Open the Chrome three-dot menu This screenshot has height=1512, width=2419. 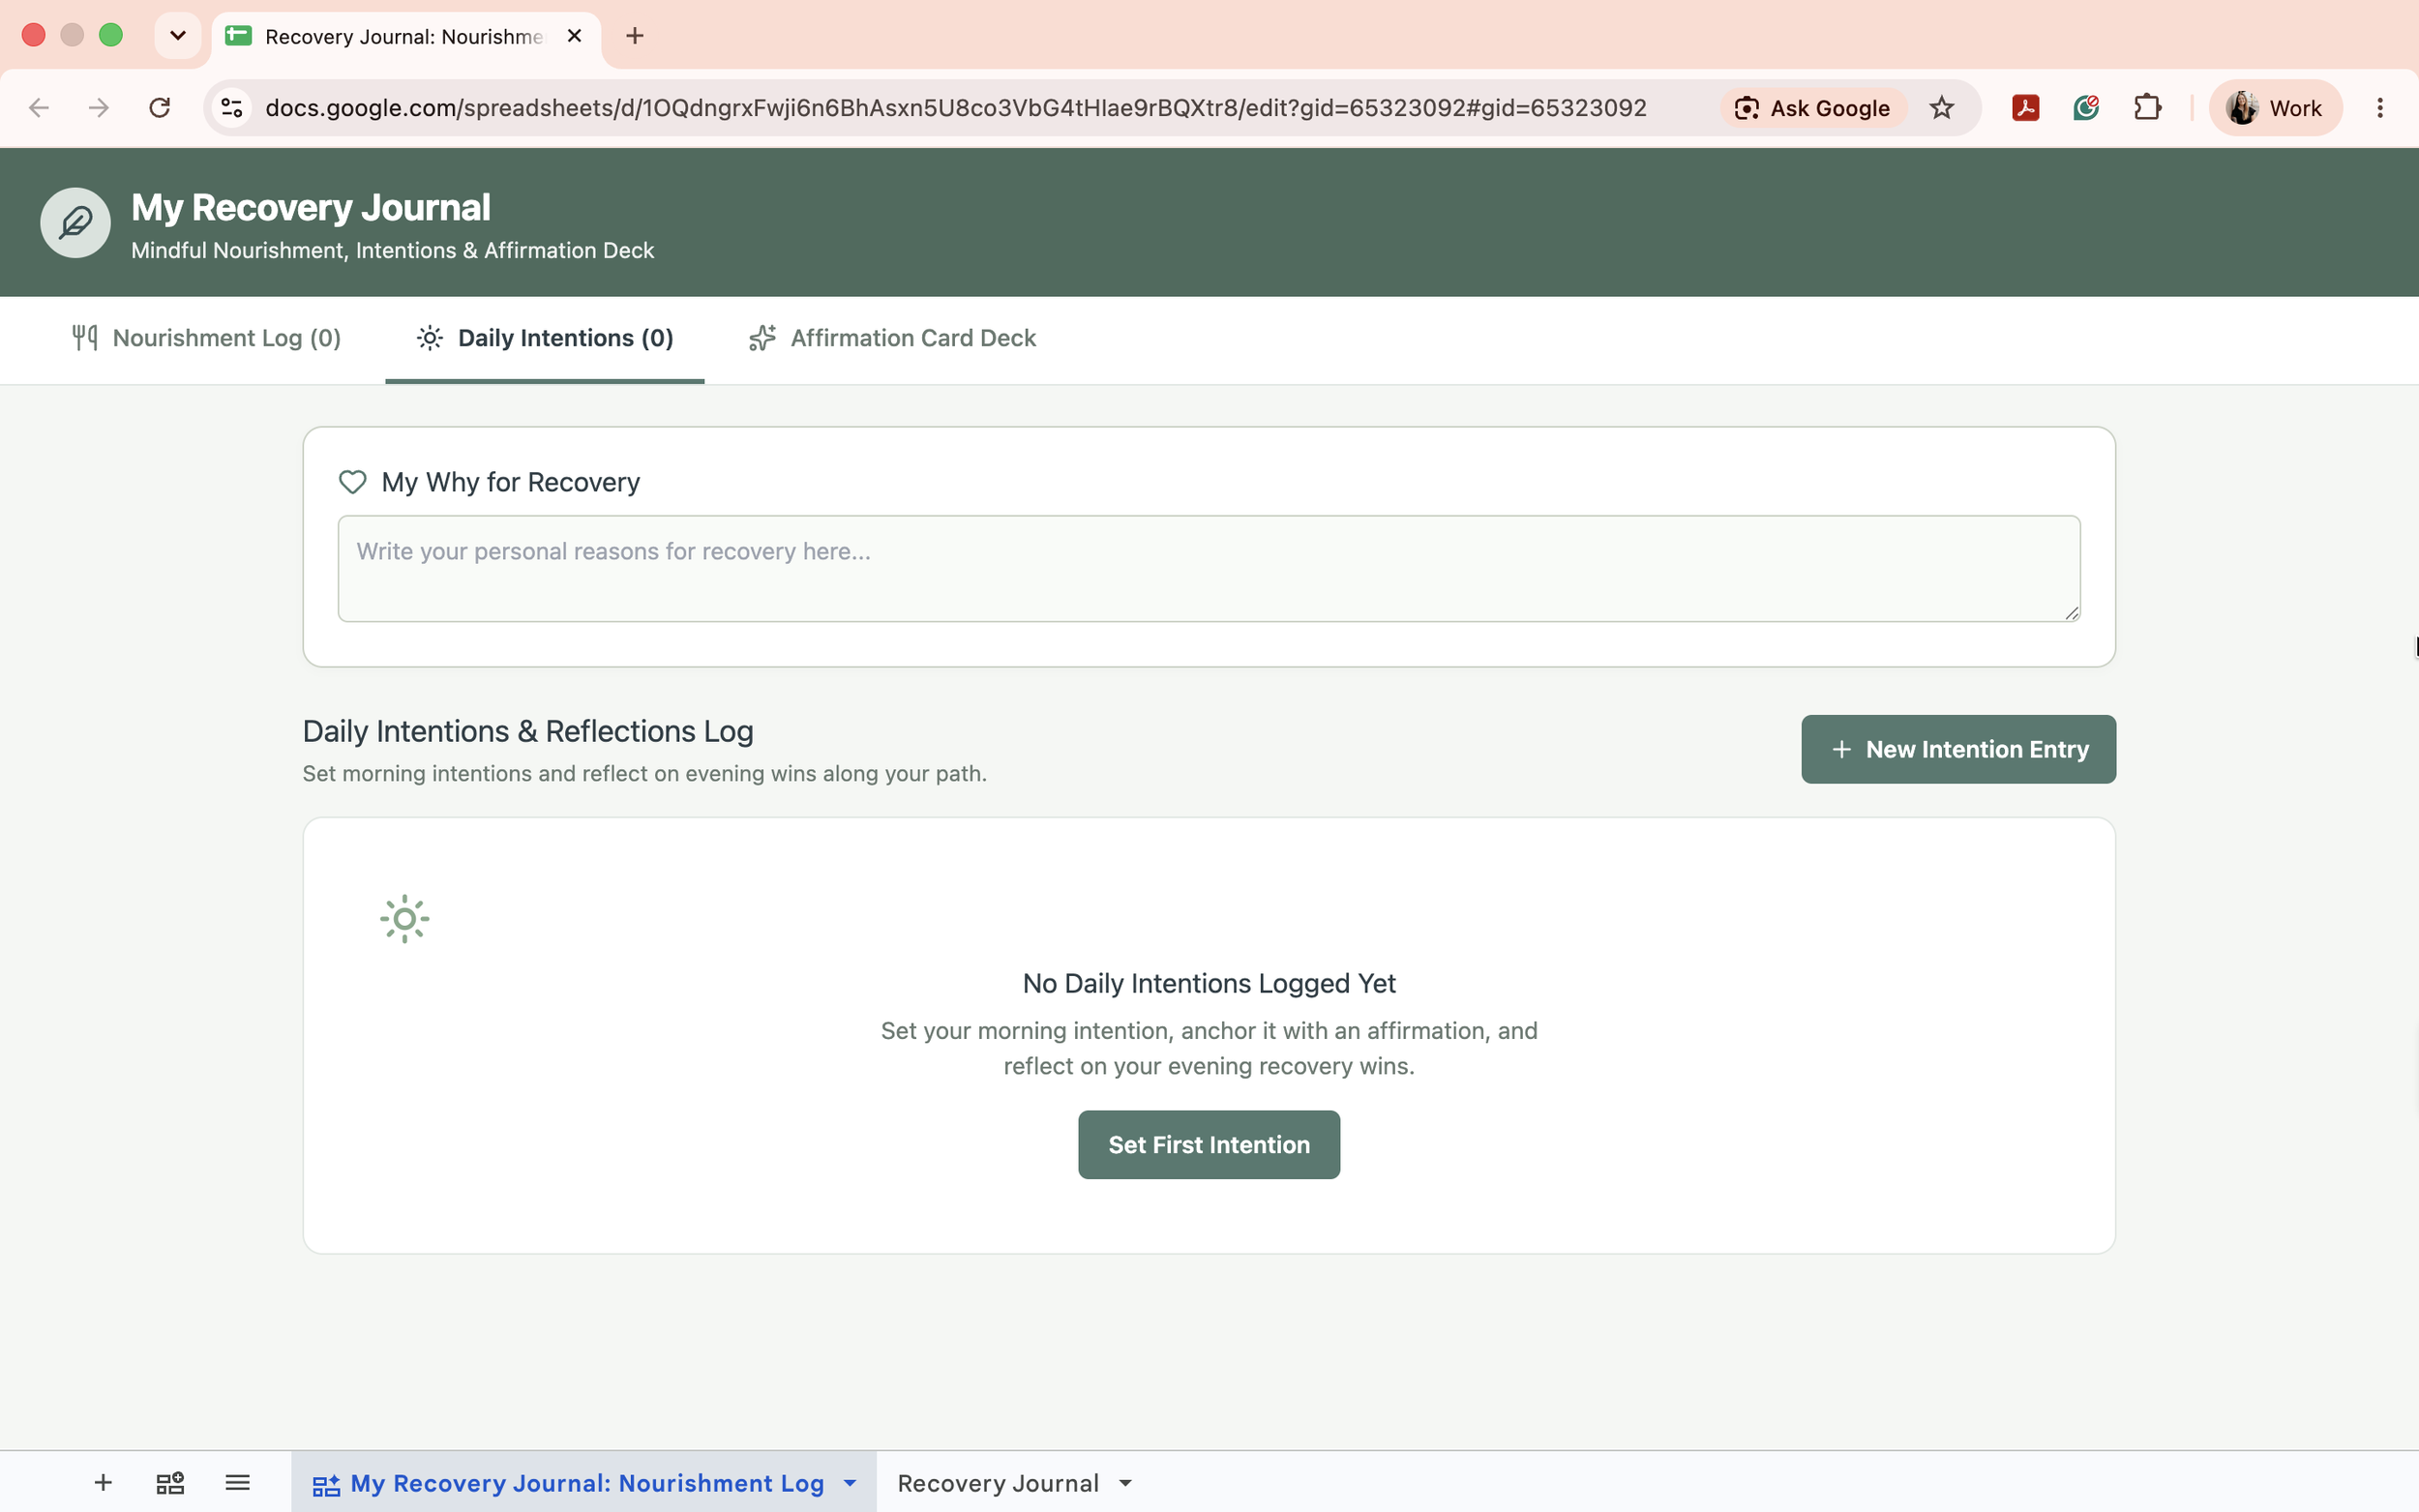click(2380, 108)
